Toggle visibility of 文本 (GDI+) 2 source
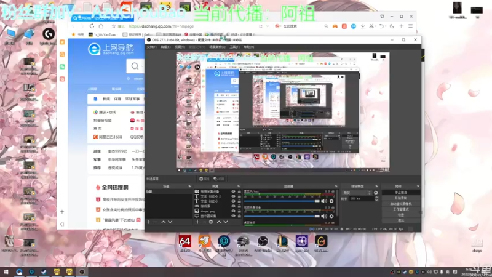The height and width of the screenshot is (277, 492). (x=233, y=196)
